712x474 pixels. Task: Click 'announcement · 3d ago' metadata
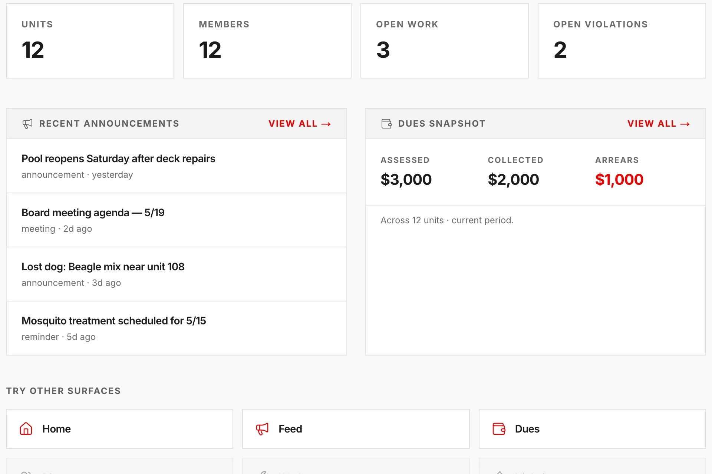(71, 283)
